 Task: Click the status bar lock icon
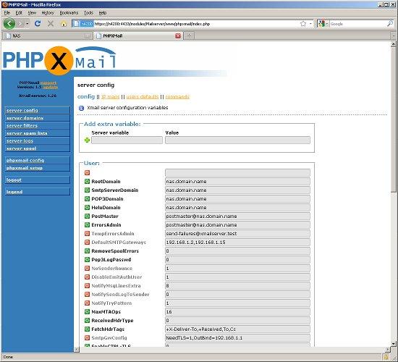(x=386, y=357)
